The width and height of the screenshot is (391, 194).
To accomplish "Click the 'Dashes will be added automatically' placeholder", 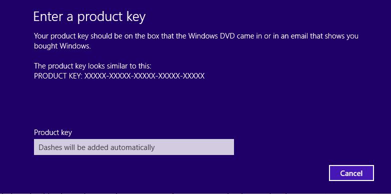I will (97, 147).
